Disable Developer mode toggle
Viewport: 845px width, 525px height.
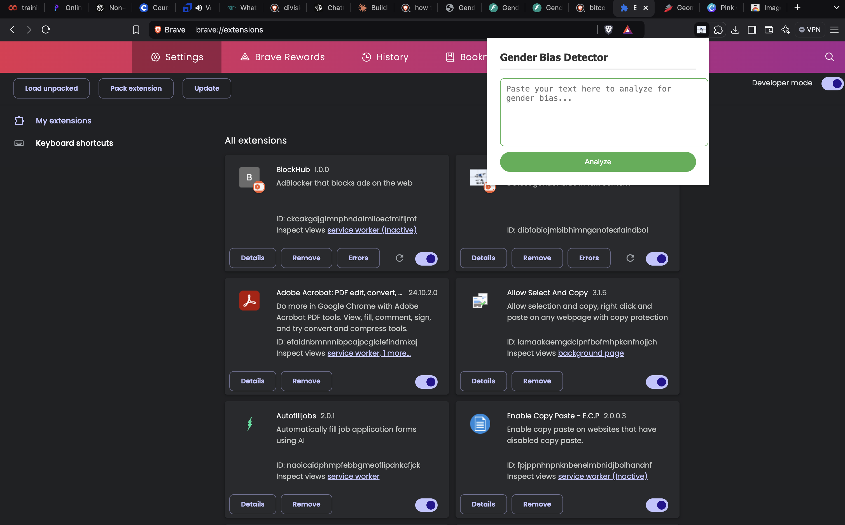(x=832, y=83)
